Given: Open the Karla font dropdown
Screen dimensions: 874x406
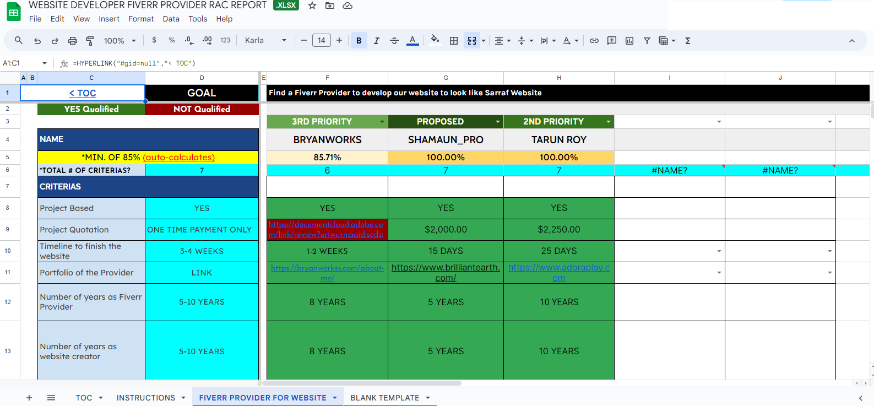Looking at the screenshot, I should pyautogui.click(x=266, y=40).
